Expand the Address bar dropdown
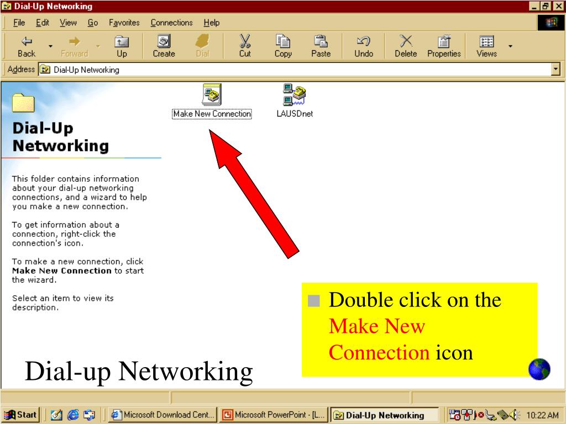 555,70
